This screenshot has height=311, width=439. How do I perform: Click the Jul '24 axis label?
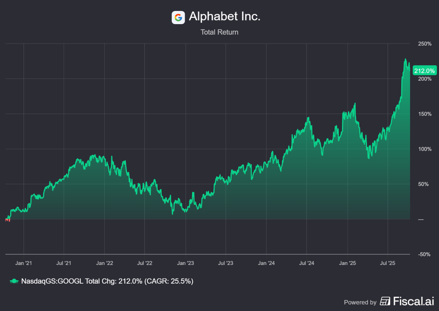click(307, 263)
